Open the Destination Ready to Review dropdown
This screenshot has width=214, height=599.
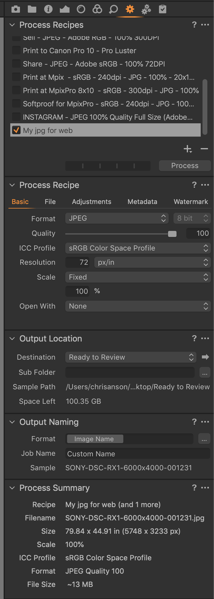[131, 357]
